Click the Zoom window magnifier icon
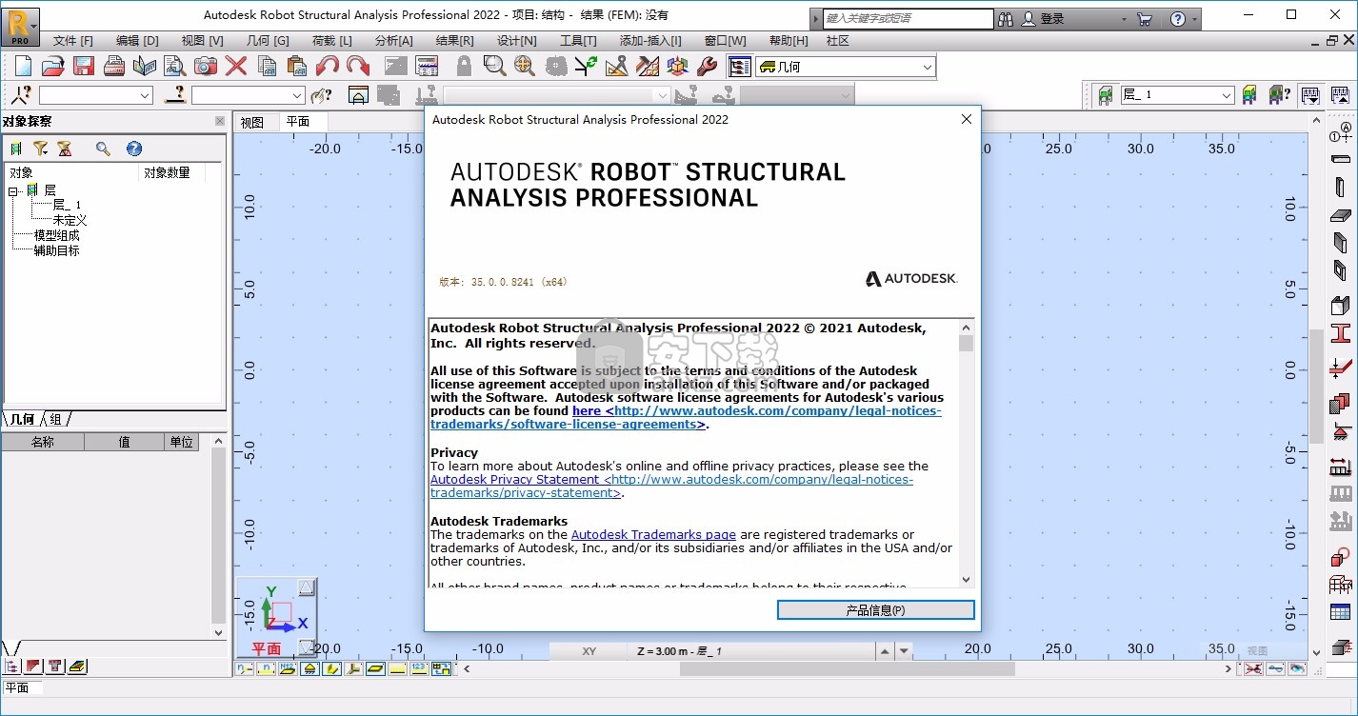Viewport: 1358px width, 716px height. 493,66
